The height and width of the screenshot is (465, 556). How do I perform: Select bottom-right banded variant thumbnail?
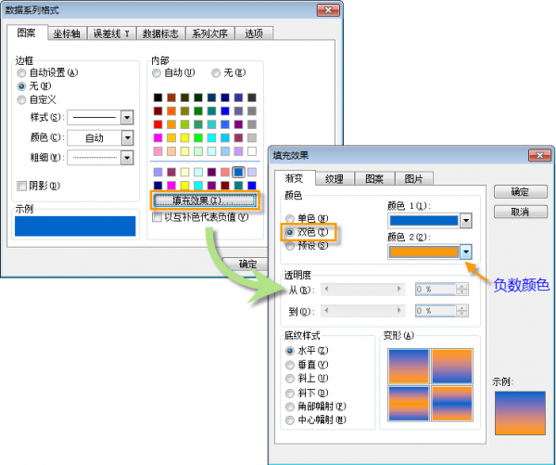click(452, 403)
